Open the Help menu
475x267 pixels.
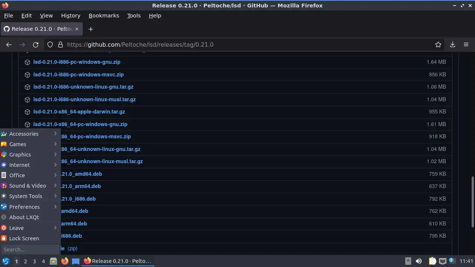155,16
